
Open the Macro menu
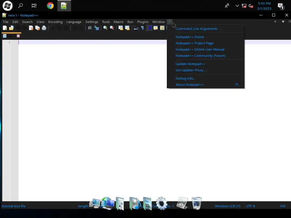(119, 22)
